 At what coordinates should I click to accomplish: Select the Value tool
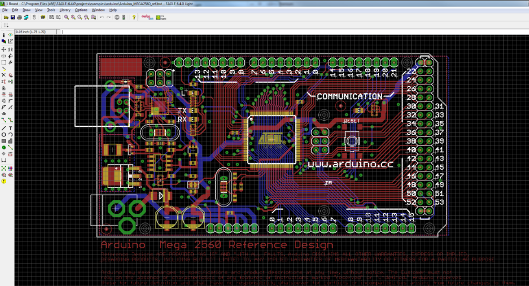tap(10, 94)
